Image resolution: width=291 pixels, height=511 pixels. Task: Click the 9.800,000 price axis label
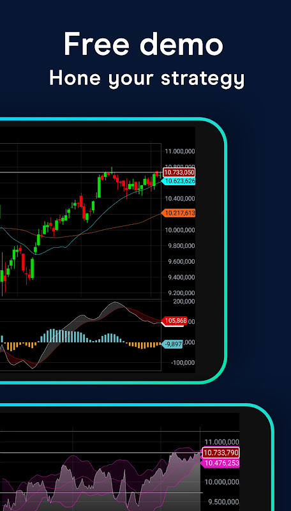[x=181, y=246]
